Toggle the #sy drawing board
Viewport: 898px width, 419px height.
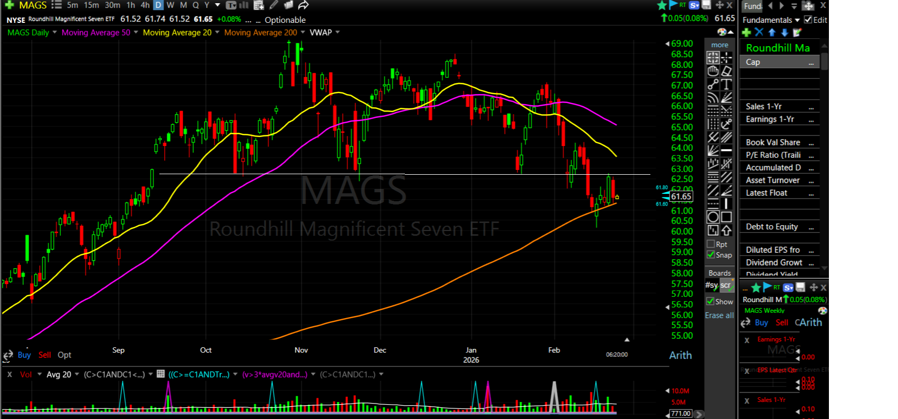coord(711,285)
